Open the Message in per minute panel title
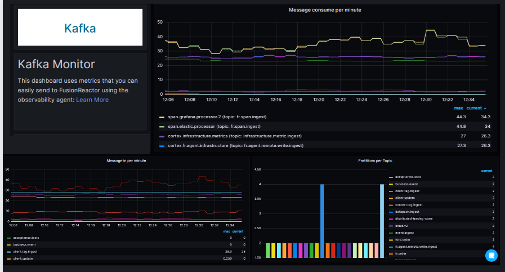The width and height of the screenshot is (505, 272). click(126, 160)
